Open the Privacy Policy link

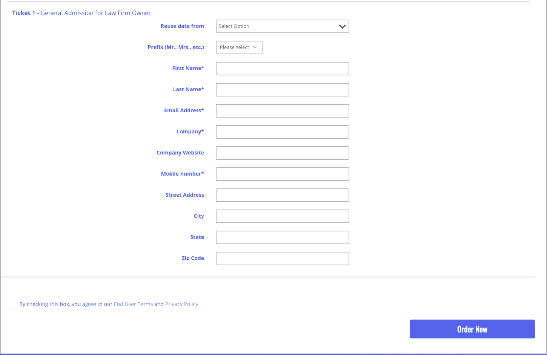click(181, 304)
